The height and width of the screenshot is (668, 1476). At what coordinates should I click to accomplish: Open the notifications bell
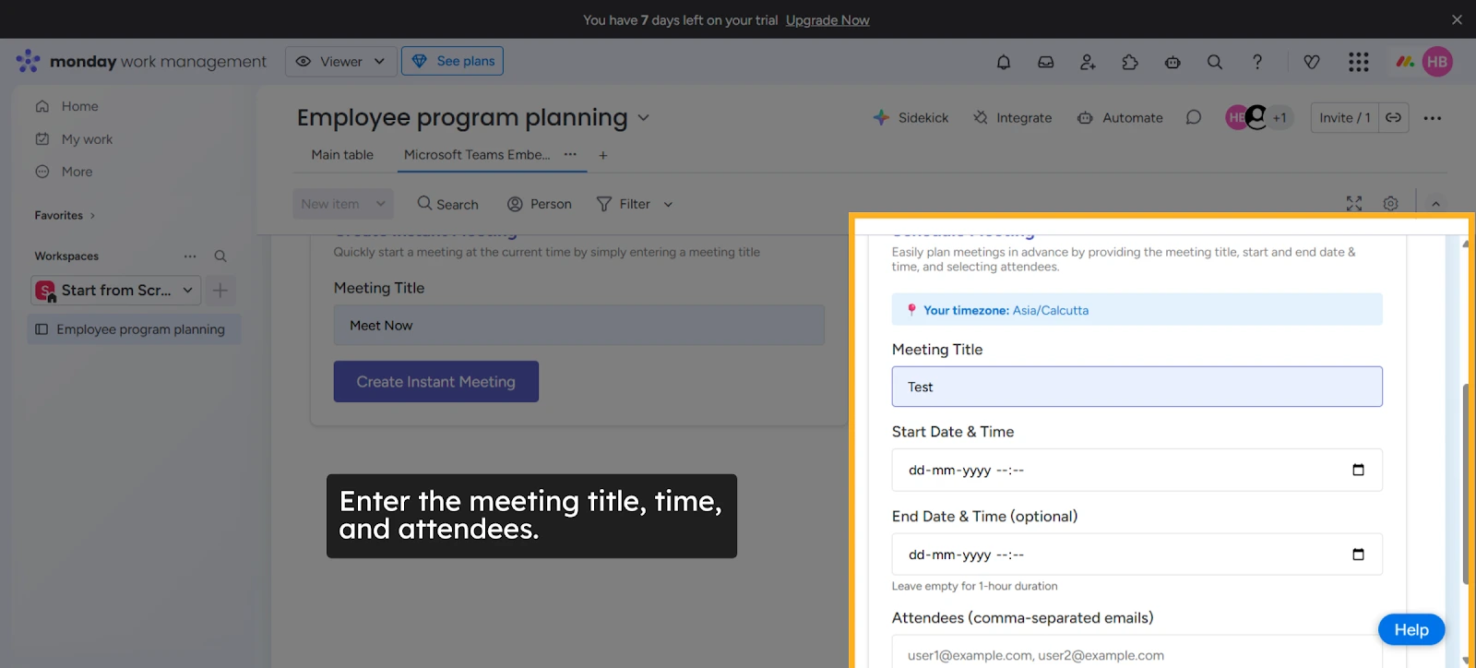tap(1004, 62)
